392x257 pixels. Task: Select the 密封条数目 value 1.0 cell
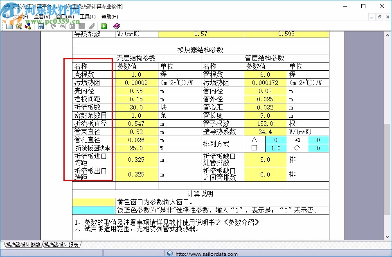pyautogui.click(x=137, y=116)
